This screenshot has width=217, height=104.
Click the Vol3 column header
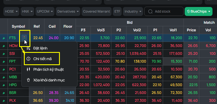101,30
